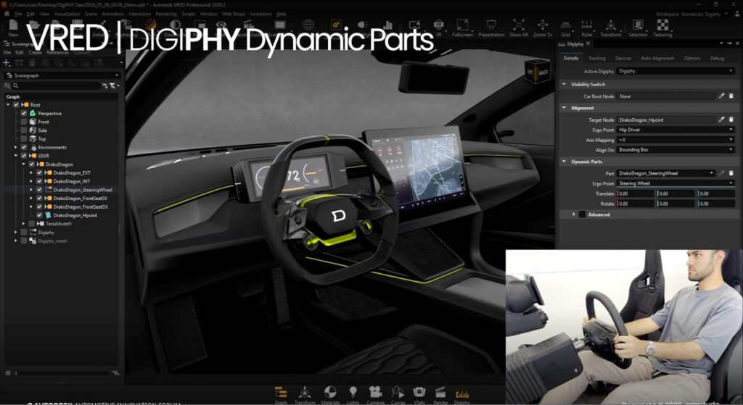
Task: Toggle the DrakoDragon_INT checkbox
Action: click(39, 181)
